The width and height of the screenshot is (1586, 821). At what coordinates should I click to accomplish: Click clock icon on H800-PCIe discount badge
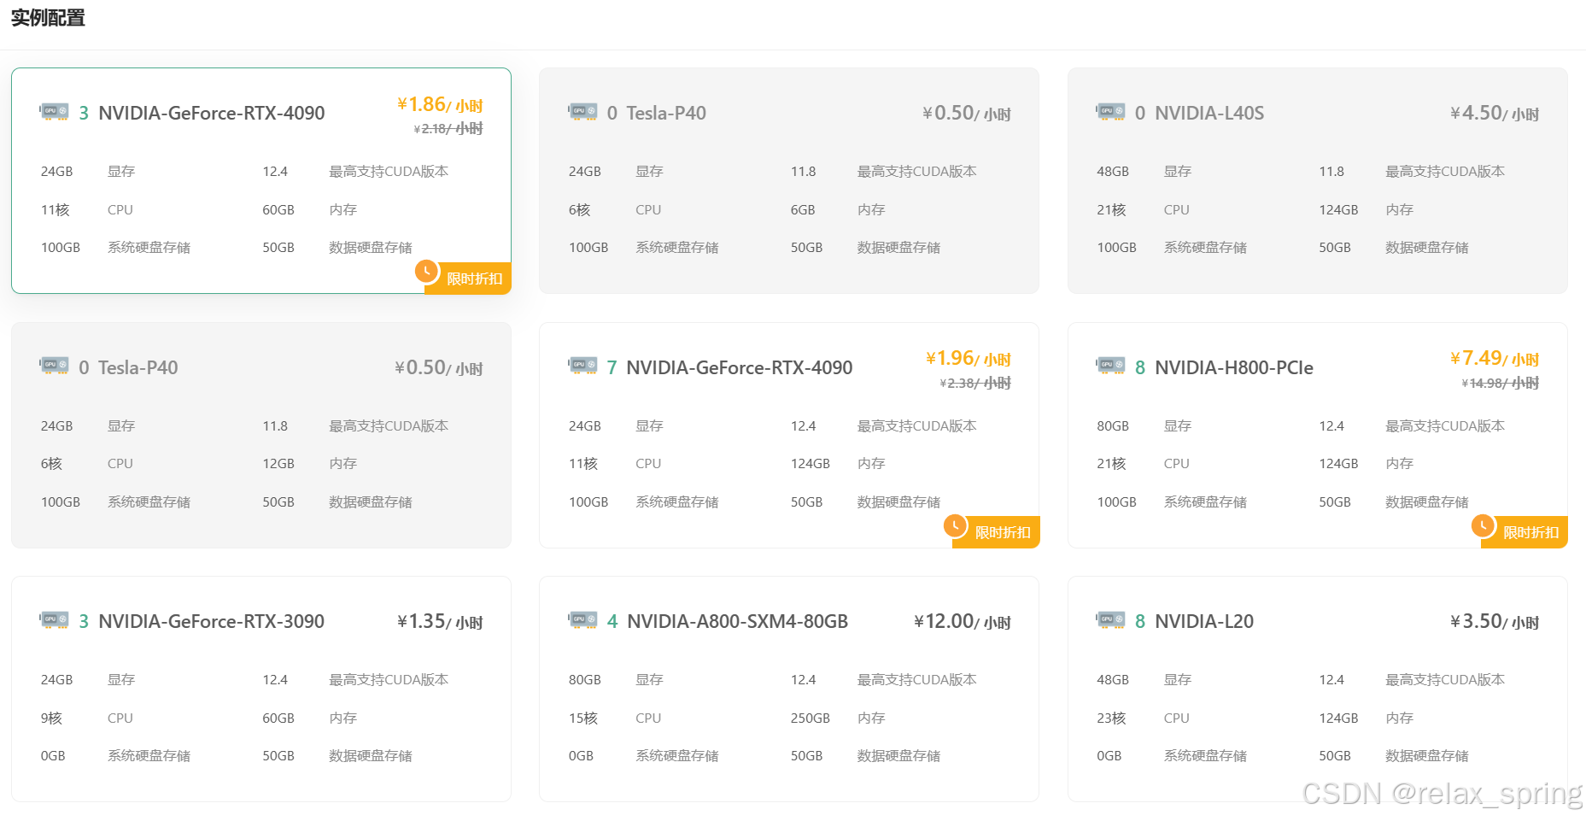click(x=1484, y=525)
